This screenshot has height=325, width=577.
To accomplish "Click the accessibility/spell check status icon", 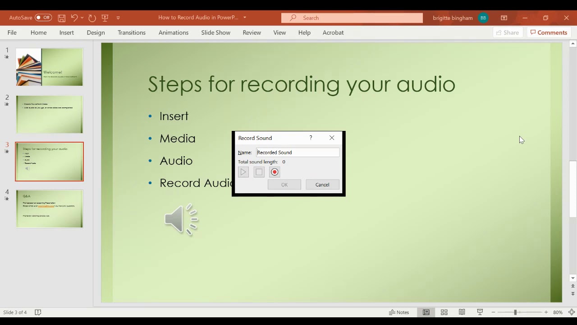I will [x=38, y=312].
